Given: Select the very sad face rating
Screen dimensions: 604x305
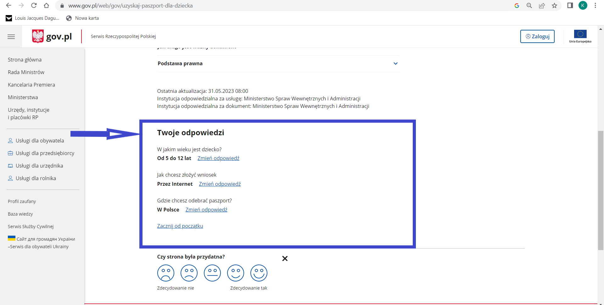Looking at the screenshot, I should point(165,273).
